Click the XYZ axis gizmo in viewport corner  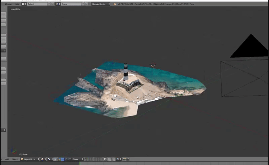13,151
